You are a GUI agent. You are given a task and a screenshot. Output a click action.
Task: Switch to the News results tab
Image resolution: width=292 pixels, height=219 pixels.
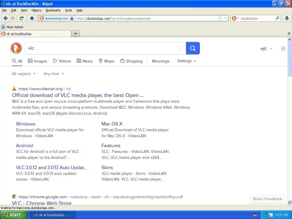(x=84, y=61)
